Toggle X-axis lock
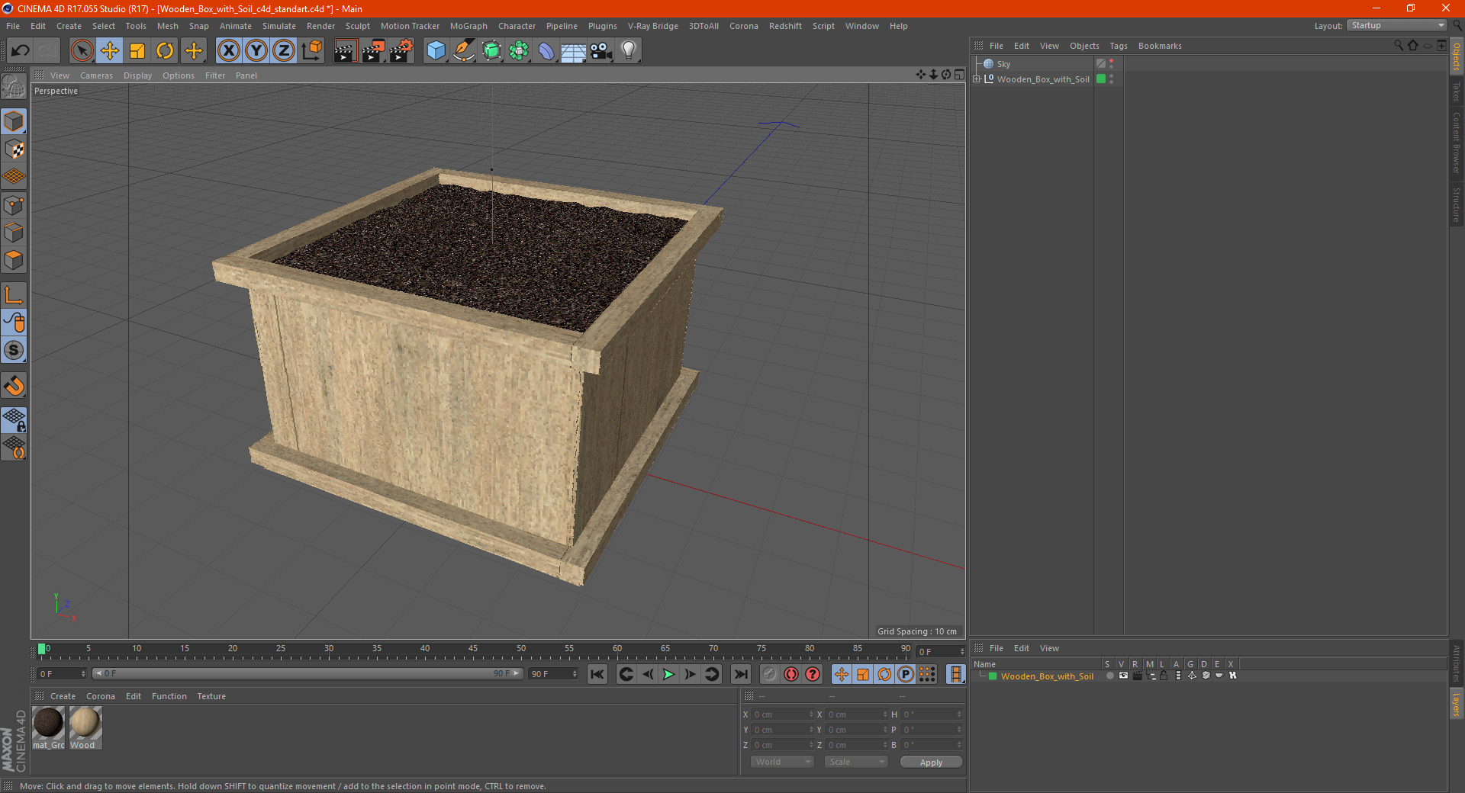Viewport: 1465px width, 793px height. click(228, 51)
